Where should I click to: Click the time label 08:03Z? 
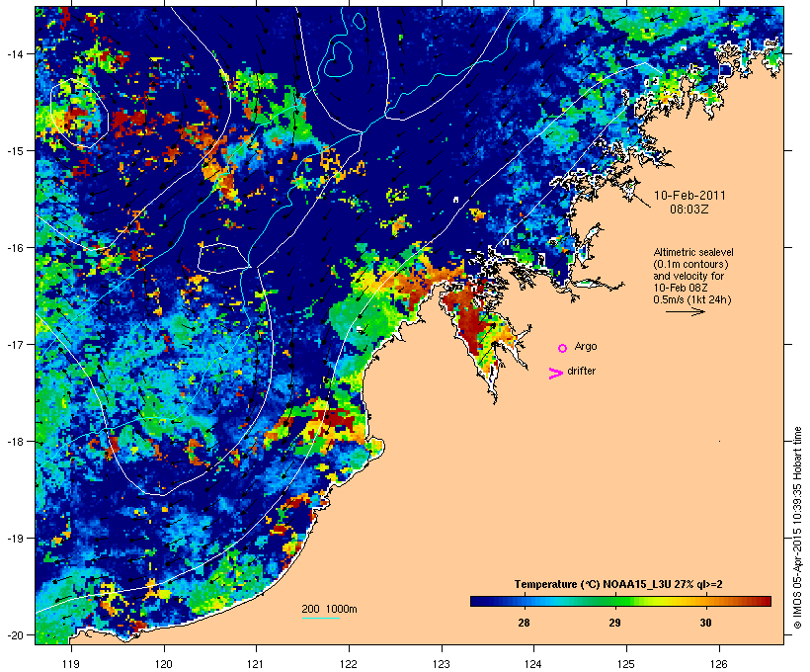pyautogui.click(x=689, y=210)
